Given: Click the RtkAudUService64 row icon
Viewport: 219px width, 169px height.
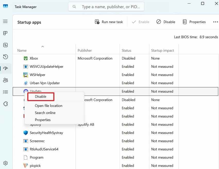Looking at the screenshot, I should pos(26,149).
